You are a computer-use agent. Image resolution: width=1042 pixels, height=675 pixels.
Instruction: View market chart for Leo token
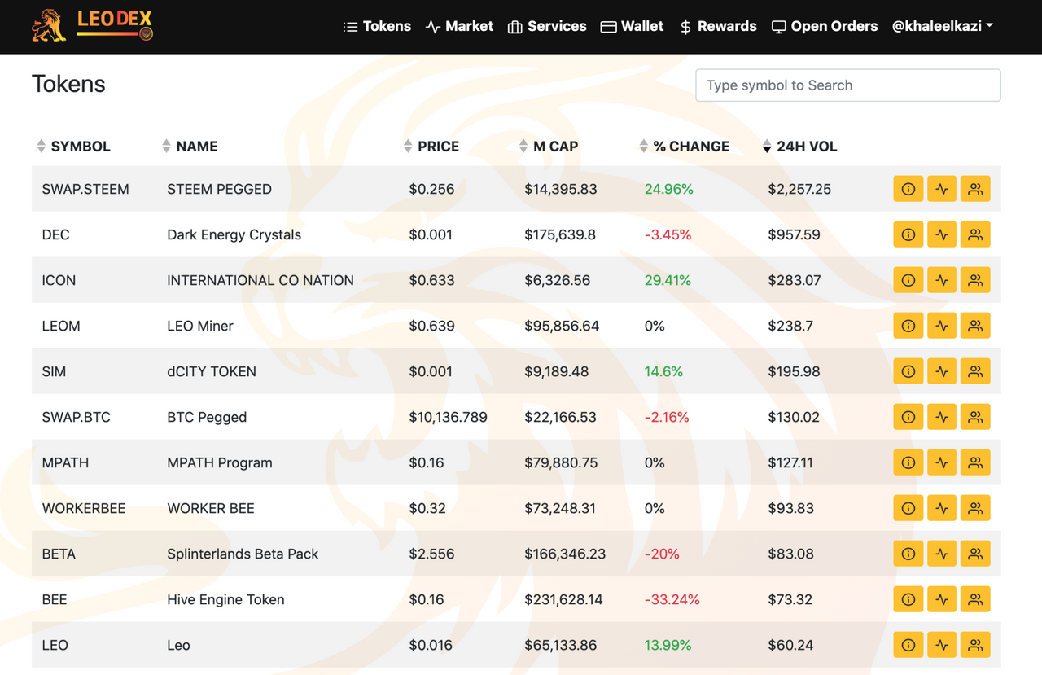942,645
